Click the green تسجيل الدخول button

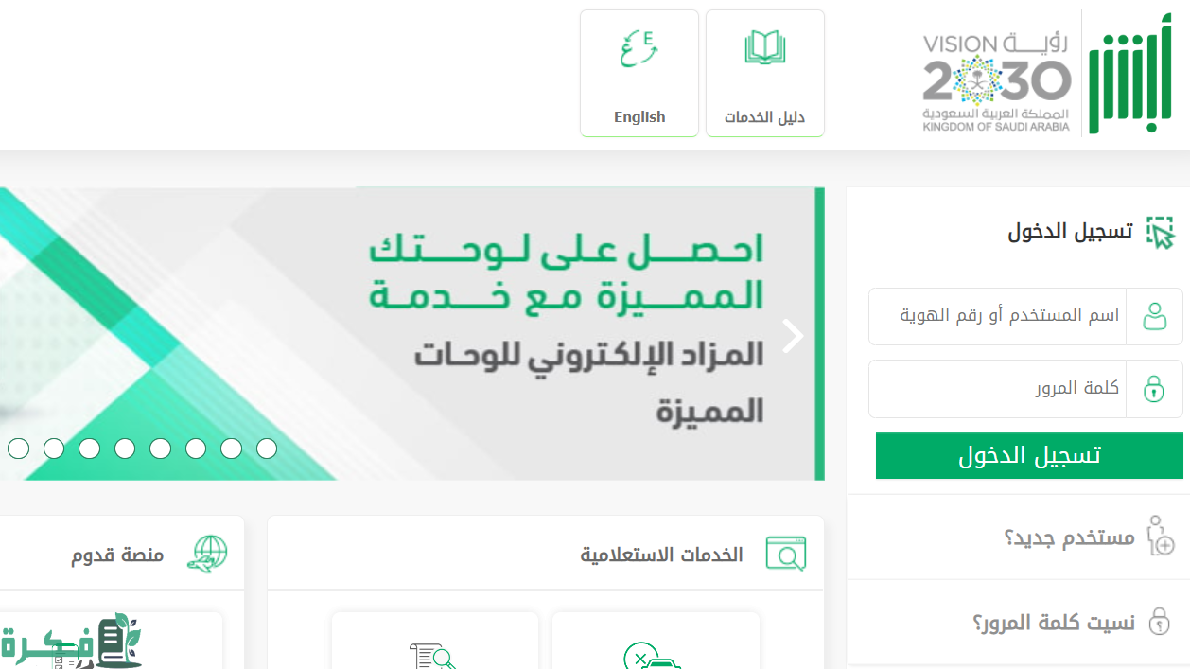pos(1029,456)
